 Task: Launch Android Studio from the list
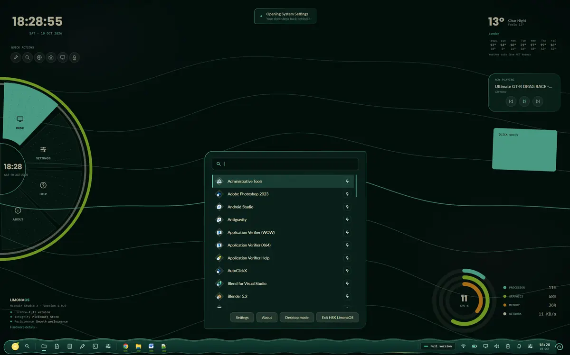pos(283,207)
